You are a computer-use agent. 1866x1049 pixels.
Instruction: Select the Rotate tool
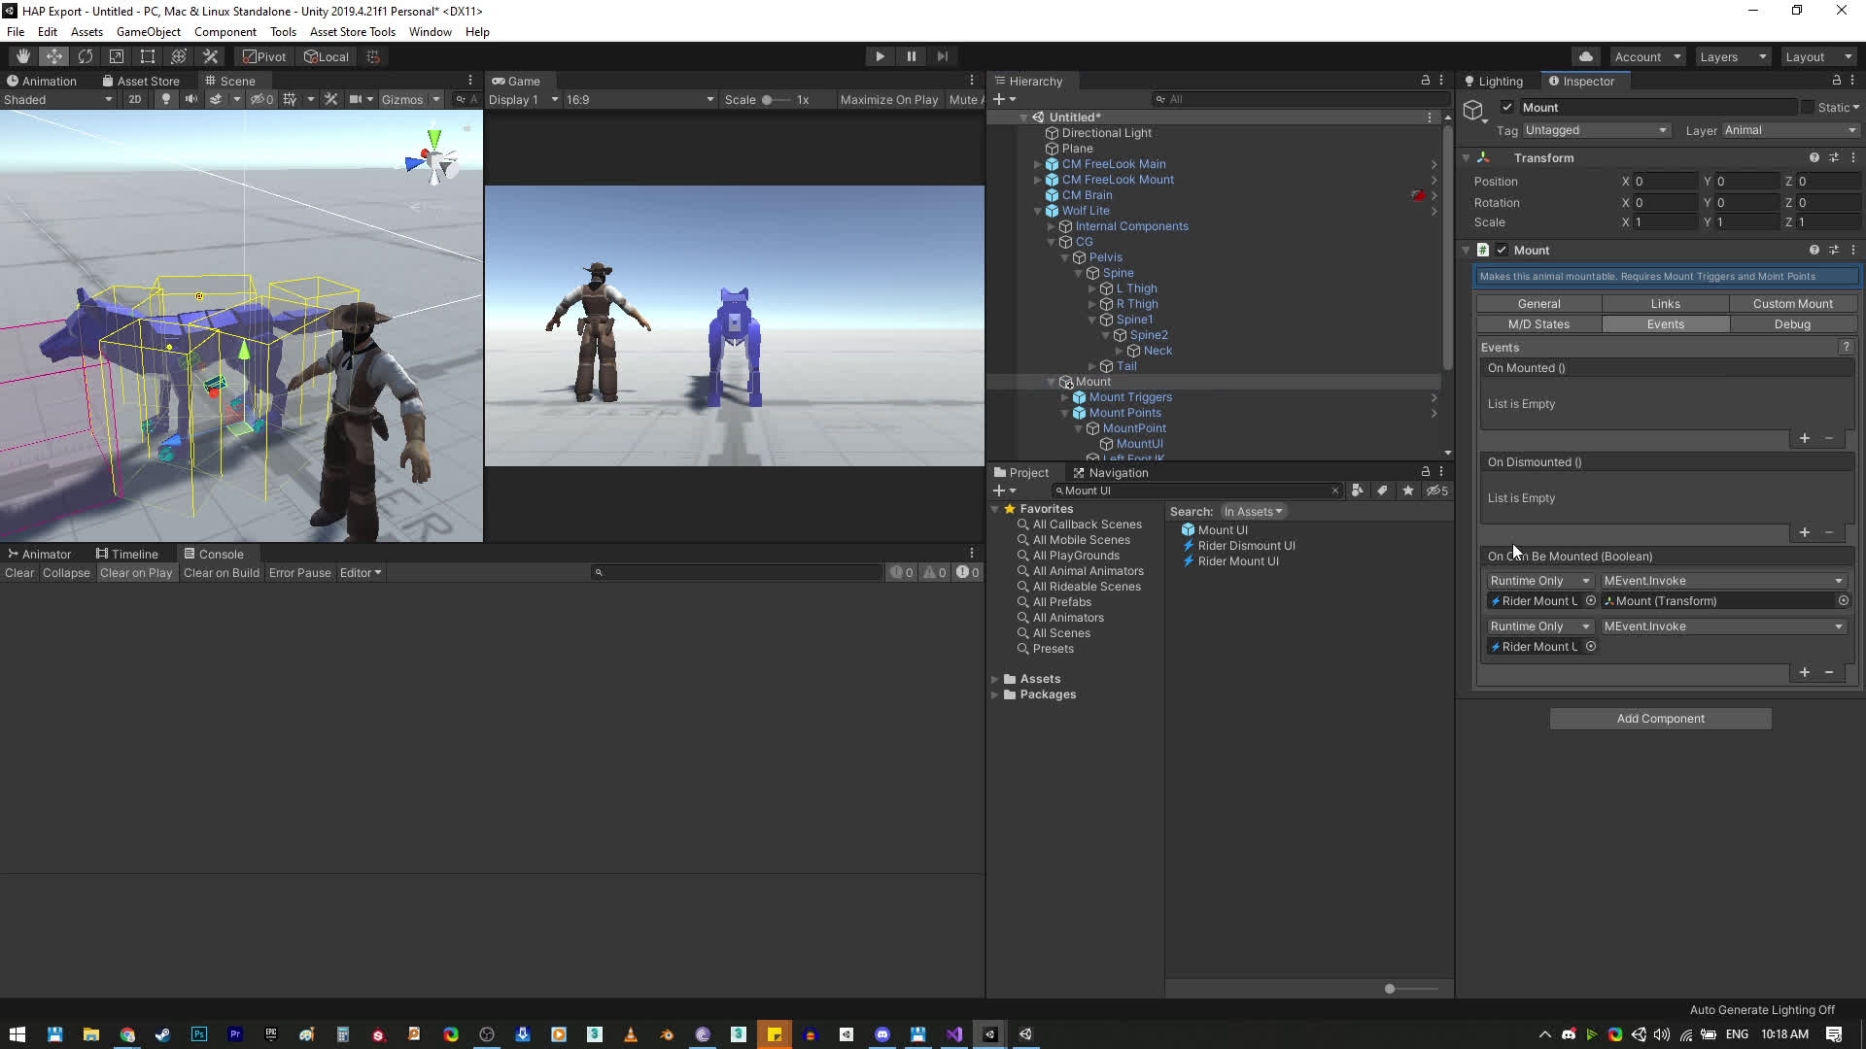(x=86, y=56)
